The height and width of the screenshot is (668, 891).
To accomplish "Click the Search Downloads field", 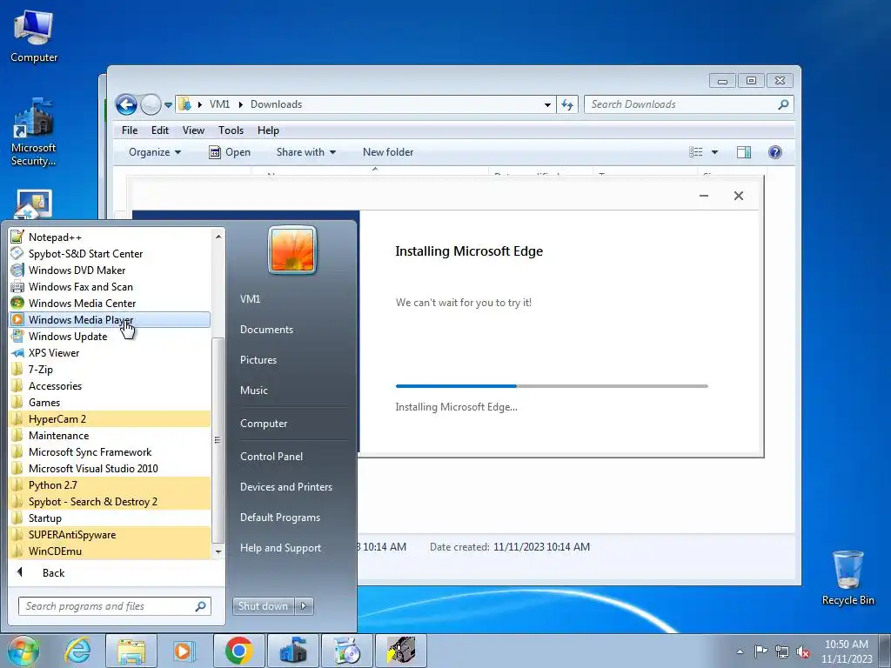I will tap(688, 104).
